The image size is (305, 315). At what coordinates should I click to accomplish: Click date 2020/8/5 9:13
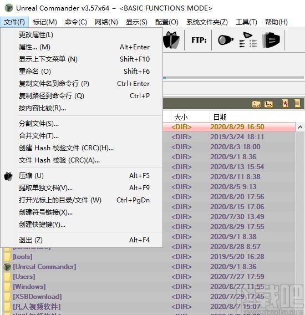pyautogui.click(x=233, y=187)
